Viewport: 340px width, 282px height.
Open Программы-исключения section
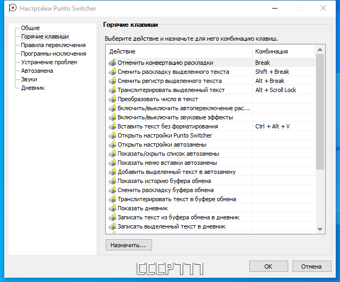pos(53,54)
